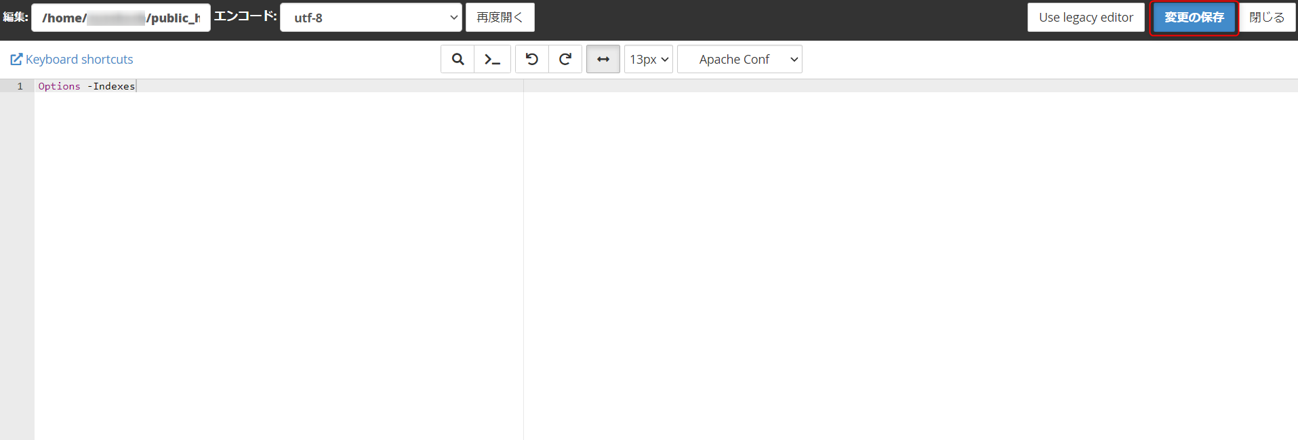
Task: Place cursor on the Options keyword
Action: [59, 86]
